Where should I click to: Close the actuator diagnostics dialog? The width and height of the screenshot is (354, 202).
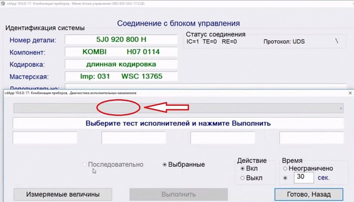(350, 93)
